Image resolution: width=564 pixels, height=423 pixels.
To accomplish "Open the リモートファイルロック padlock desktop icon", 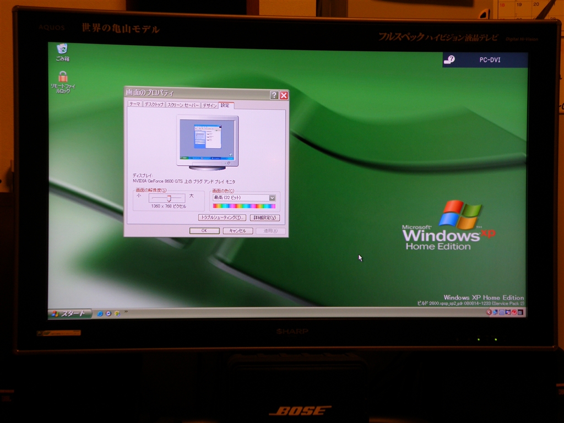I will click(x=63, y=82).
